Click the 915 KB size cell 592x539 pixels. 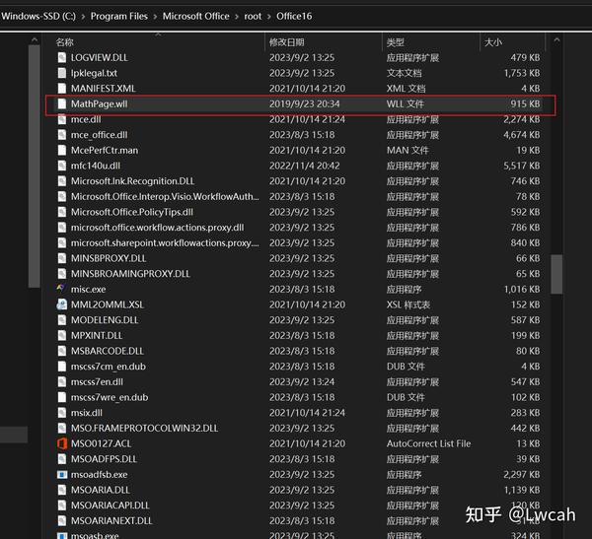click(525, 103)
